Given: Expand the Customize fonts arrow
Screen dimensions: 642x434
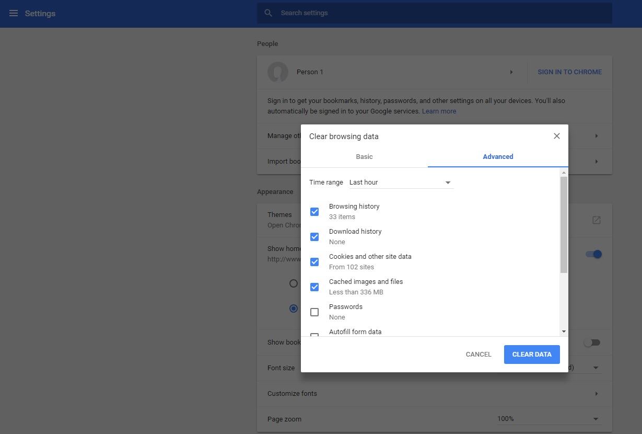Looking at the screenshot, I should click(x=596, y=394).
